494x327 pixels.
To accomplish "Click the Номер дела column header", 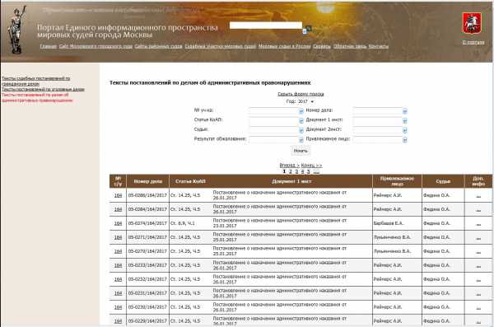I will click(x=147, y=181).
